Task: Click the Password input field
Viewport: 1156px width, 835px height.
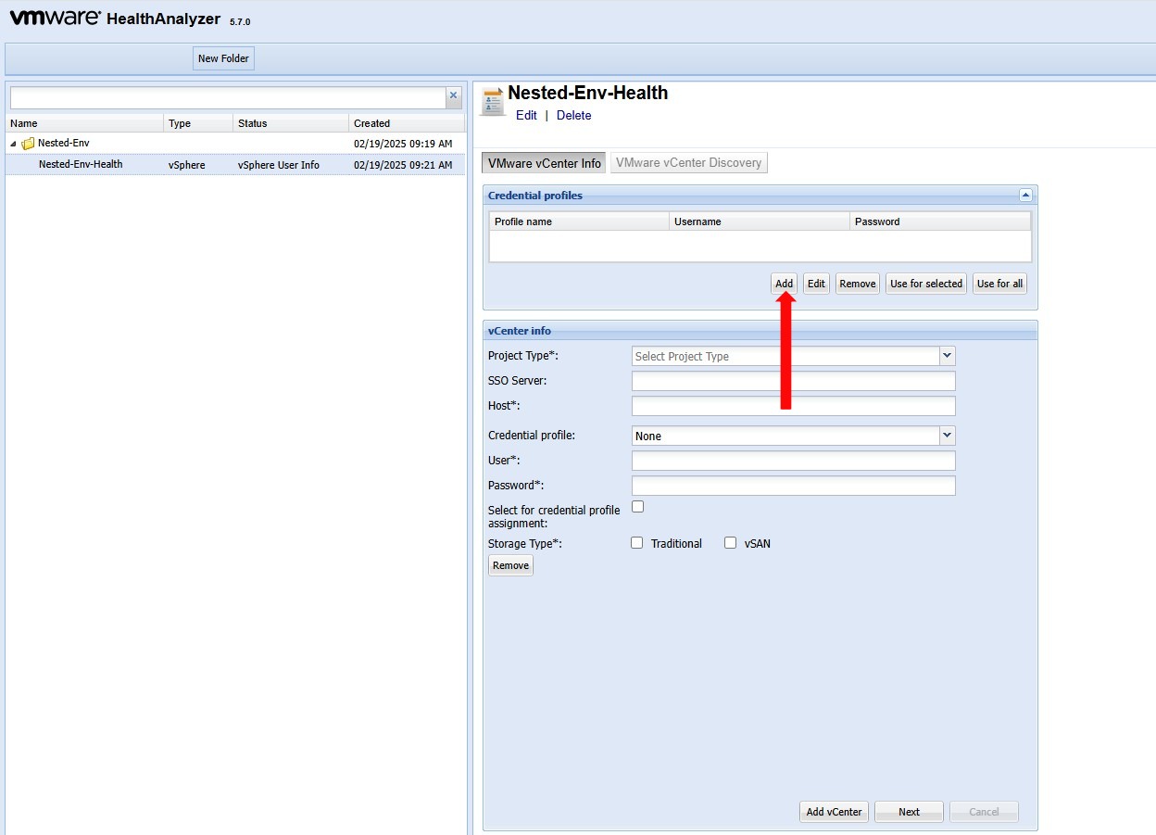Action: pos(793,486)
